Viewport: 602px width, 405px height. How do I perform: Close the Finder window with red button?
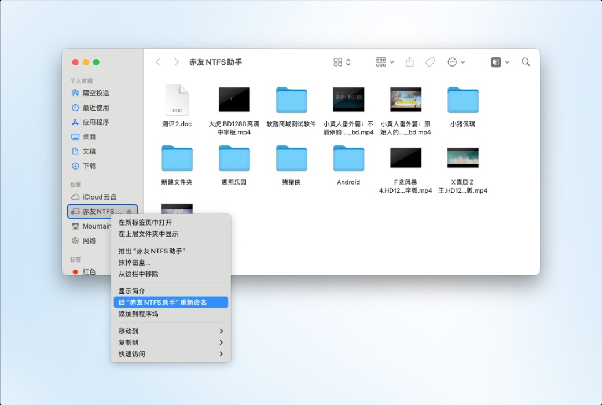click(75, 62)
